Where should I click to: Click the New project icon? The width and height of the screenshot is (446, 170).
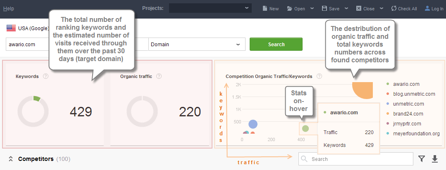pyautogui.click(x=264, y=8)
